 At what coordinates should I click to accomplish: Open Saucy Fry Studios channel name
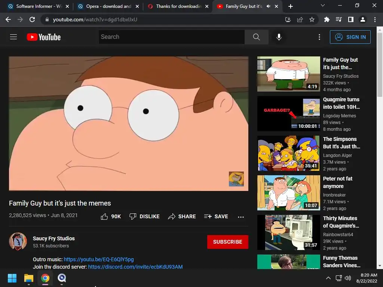tap(54, 238)
